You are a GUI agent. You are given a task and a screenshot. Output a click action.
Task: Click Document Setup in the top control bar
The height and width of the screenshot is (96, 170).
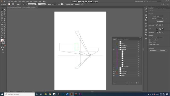[x=69, y=4]
